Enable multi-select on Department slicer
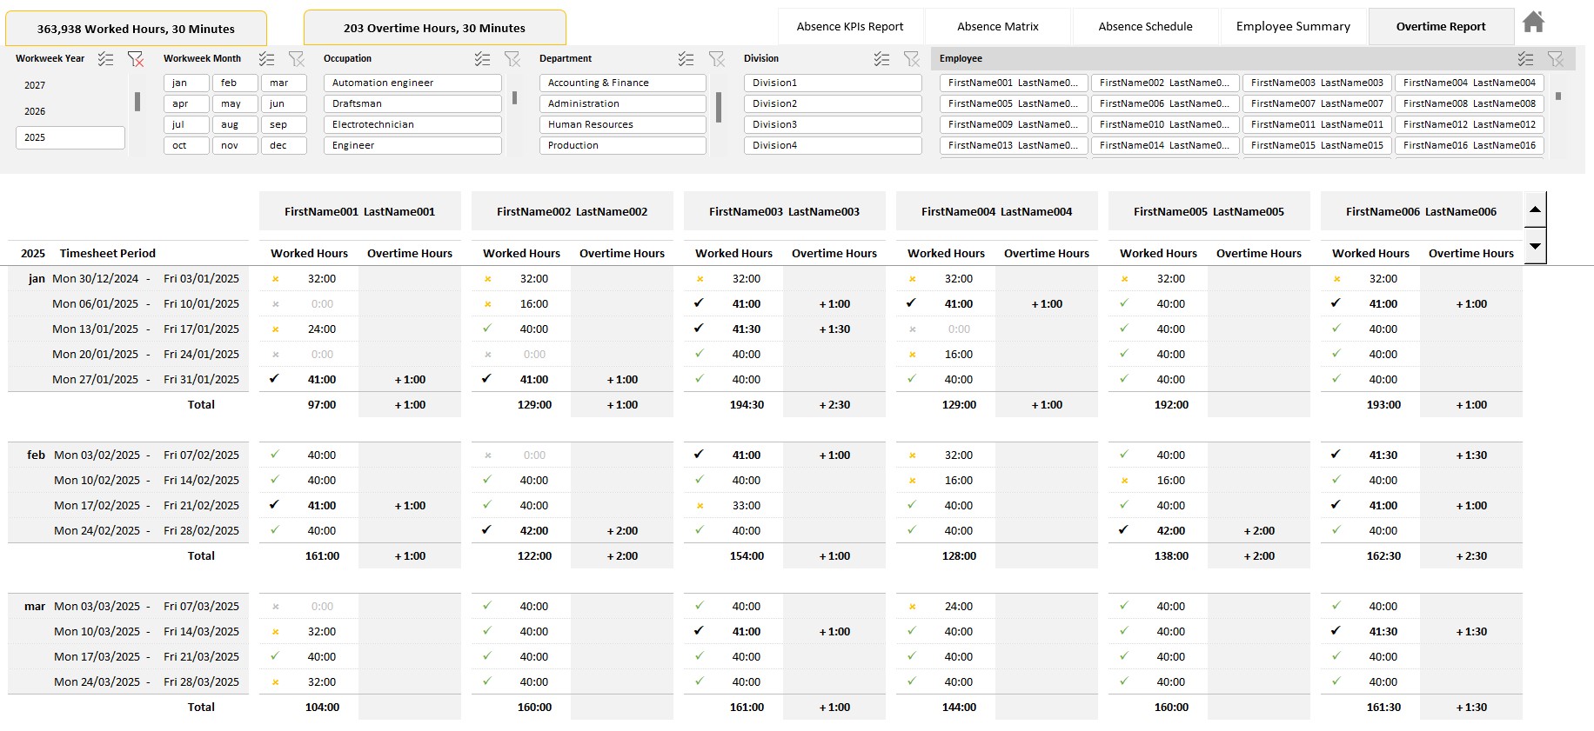 (x=686, y=59)
